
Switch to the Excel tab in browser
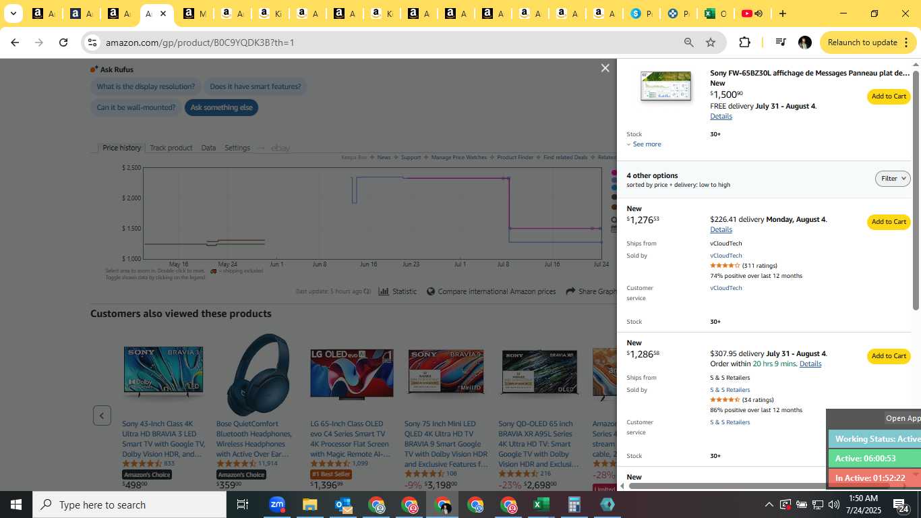[715, 13]
